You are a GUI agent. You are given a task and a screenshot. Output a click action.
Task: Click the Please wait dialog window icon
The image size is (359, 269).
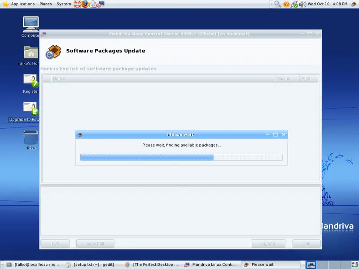(80, 135)
